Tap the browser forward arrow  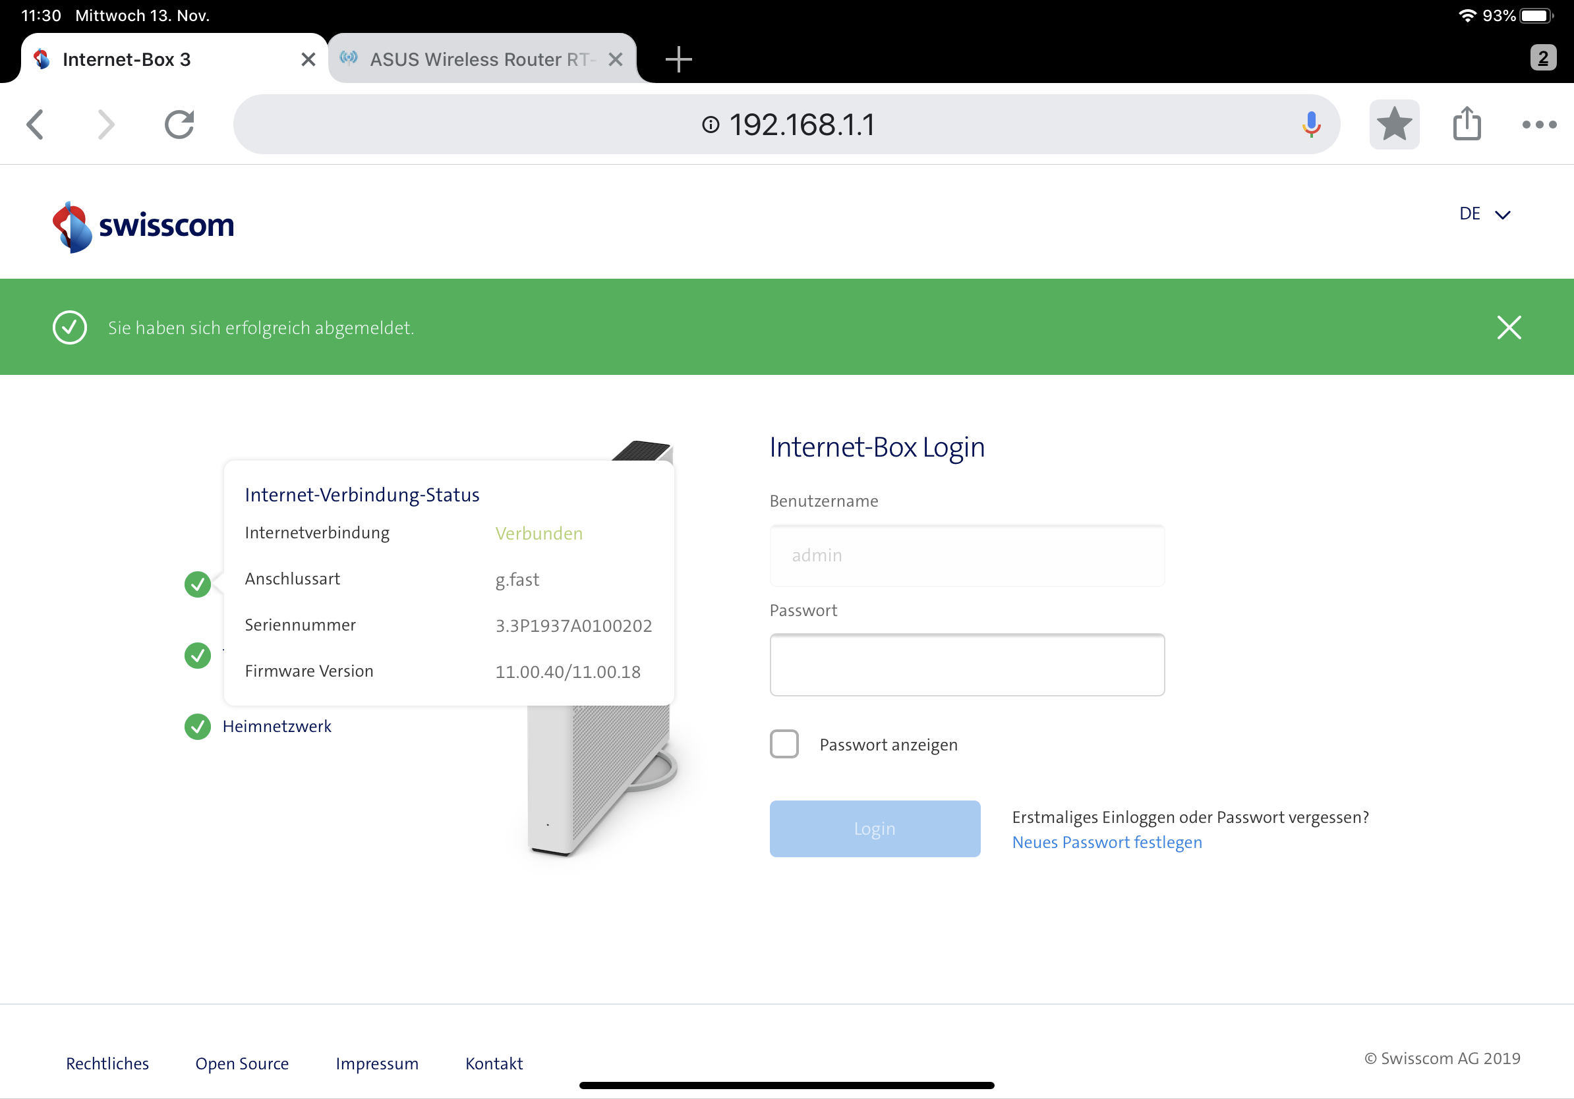tap(105, 125)
